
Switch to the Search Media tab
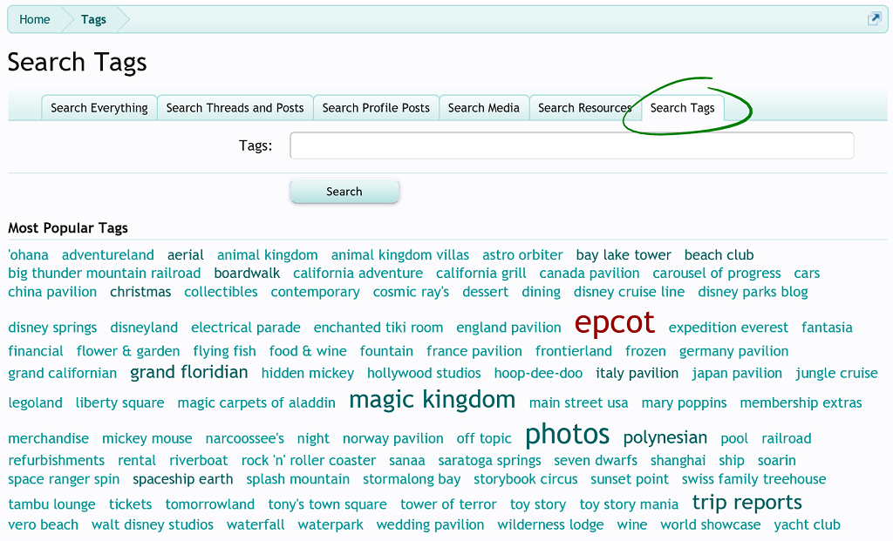coord(483,107)
